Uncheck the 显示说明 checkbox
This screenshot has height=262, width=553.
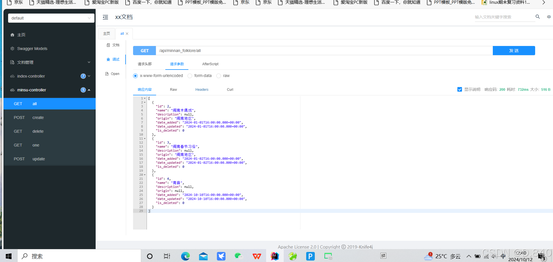pos(459,89)
